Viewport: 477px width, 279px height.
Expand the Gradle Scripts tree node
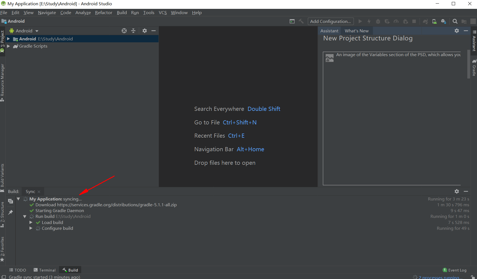click(x=8, y=46)
